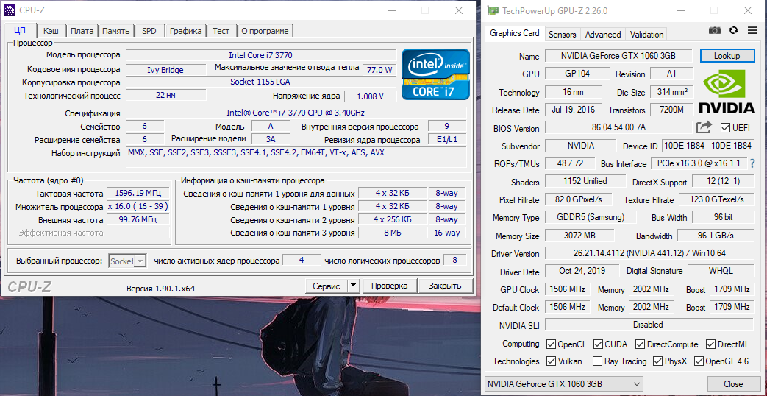
Task: Select the GPU-Z Graphics Card tab
Action: (515, 33)
